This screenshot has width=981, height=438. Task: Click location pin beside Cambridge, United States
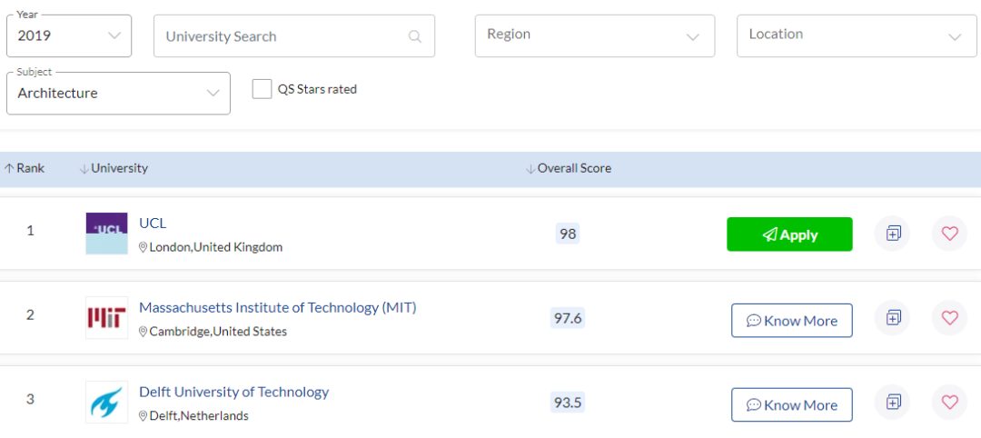click(143, 332)
